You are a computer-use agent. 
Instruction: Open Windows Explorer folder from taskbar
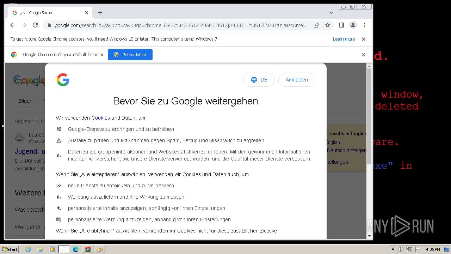40,249
